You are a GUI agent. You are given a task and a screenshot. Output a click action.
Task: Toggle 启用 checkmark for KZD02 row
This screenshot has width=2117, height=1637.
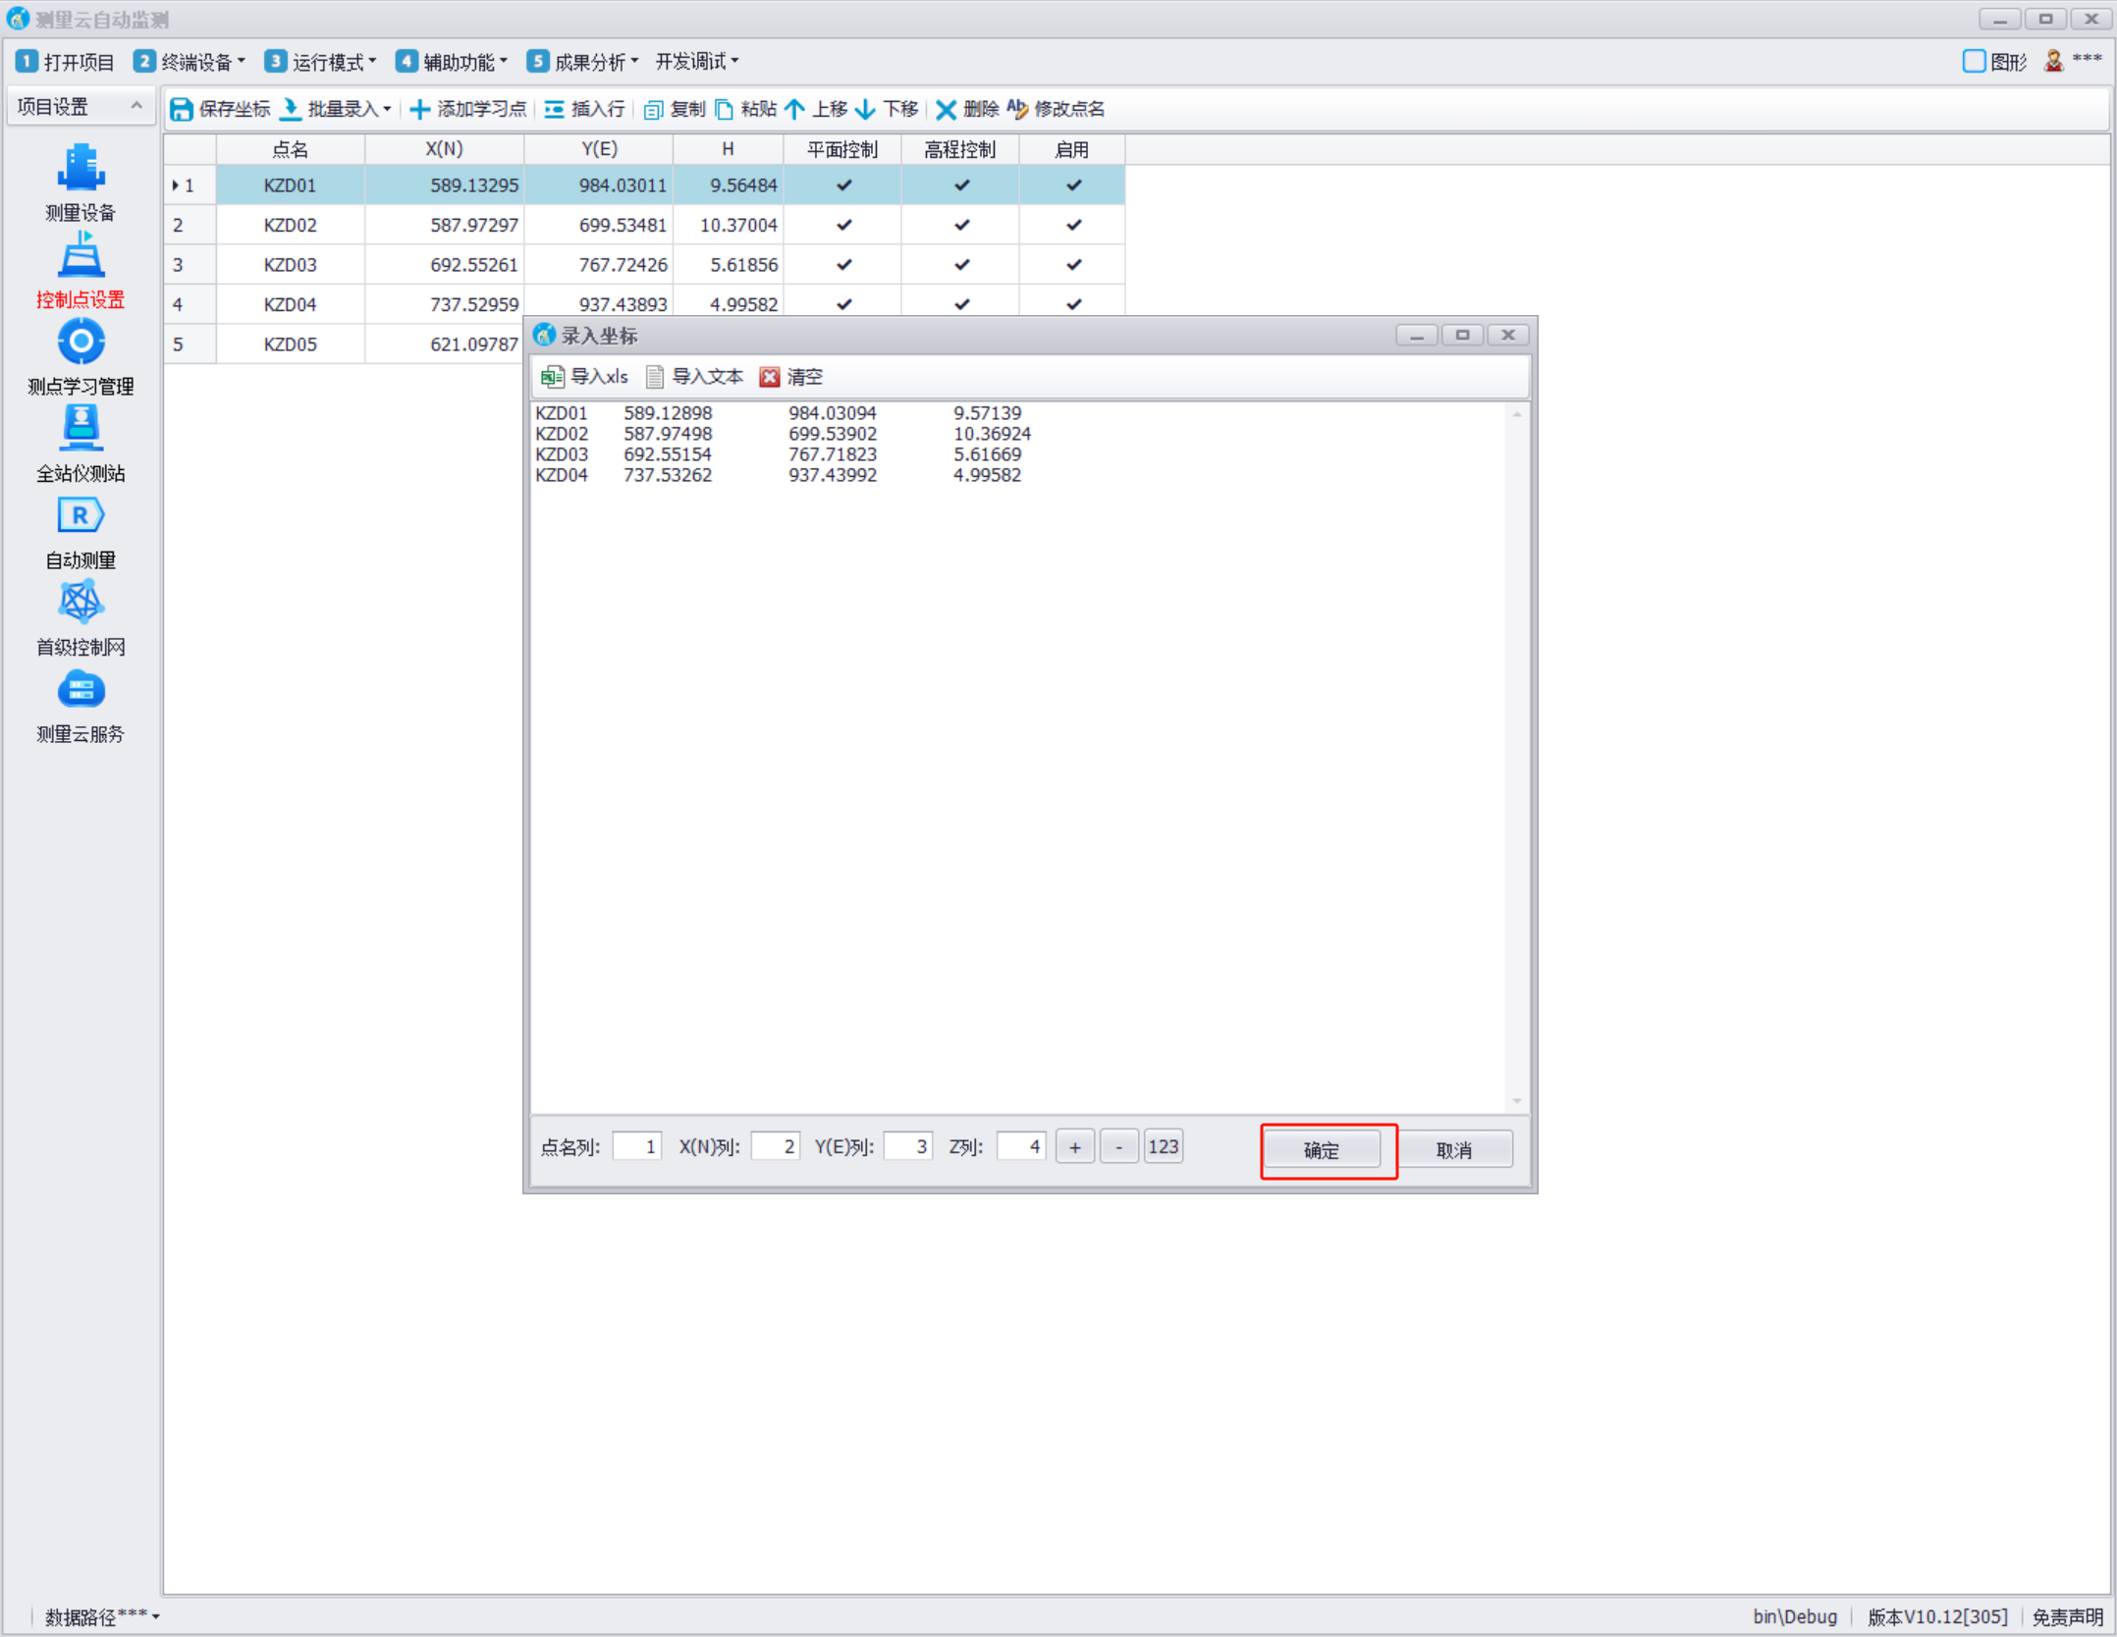click(x=1073, y=225)
